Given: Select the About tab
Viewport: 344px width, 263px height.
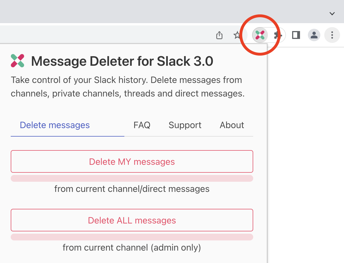Looking at the screenshot, I should pyautogui.click(x=232, y=125).
